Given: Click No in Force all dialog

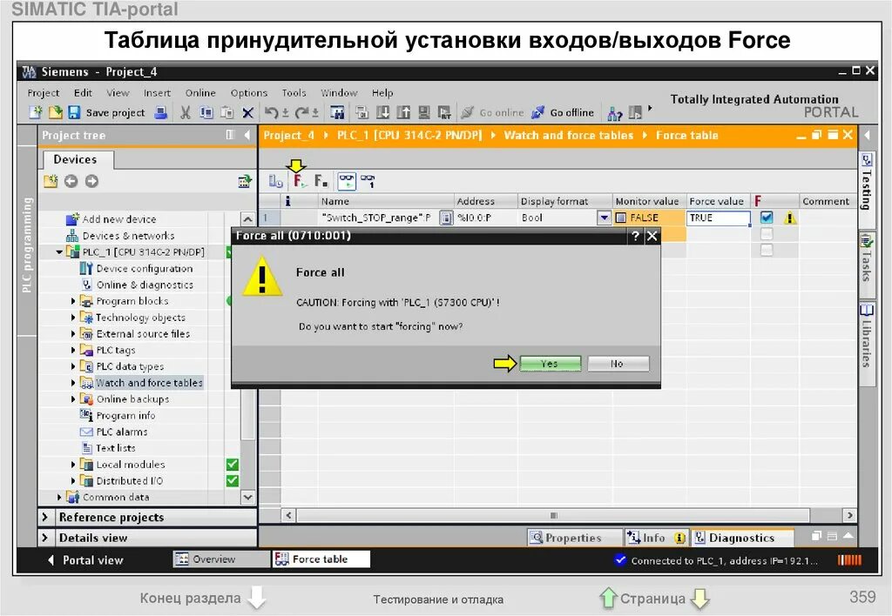Looking at the screenshot, I should (618, 364).
